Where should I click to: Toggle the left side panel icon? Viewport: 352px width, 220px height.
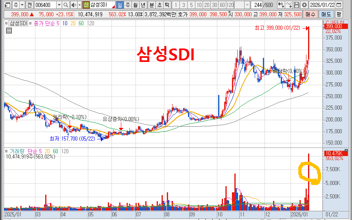(7, 5)
